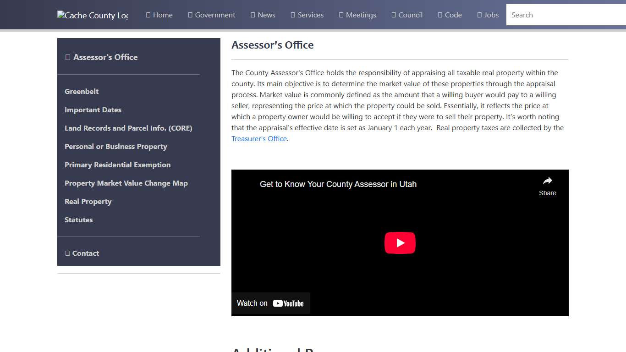This screenshot has height=352, width=626.
Task: Open the Greenbelt page
Action: click(x=82, y=91)
